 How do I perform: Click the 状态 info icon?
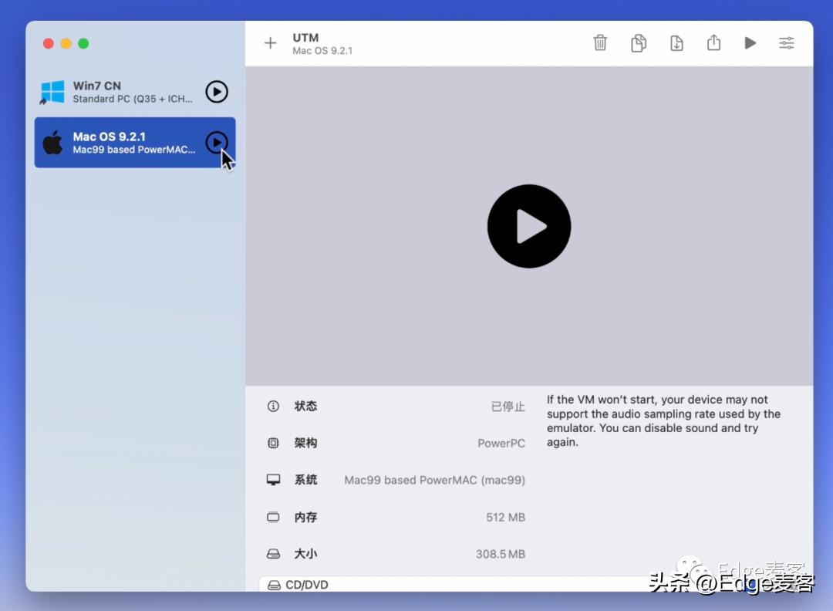click(272, 406)
